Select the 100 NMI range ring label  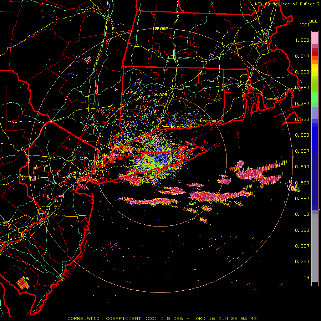(160, 28)
